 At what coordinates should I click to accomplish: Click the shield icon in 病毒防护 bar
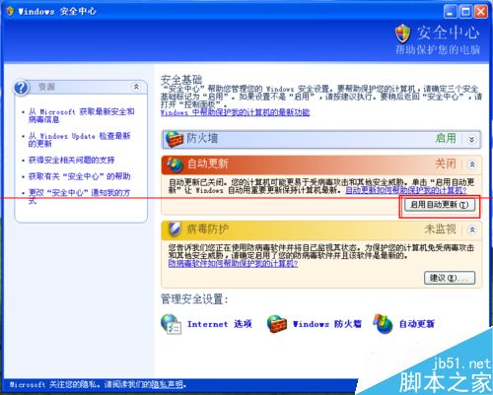pos(176,229)
